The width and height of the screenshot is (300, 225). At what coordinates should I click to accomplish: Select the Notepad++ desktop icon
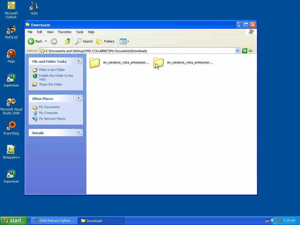(11, 152)
